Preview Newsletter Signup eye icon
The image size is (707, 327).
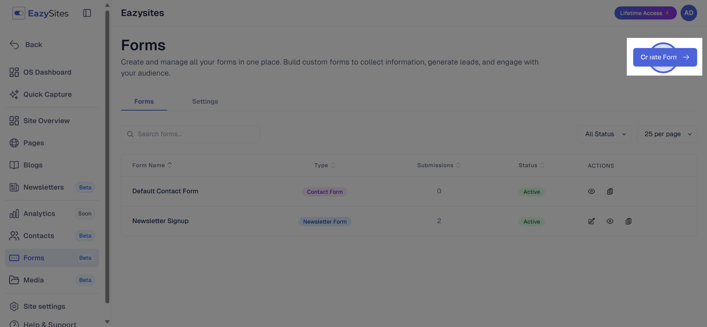point(610,221)
